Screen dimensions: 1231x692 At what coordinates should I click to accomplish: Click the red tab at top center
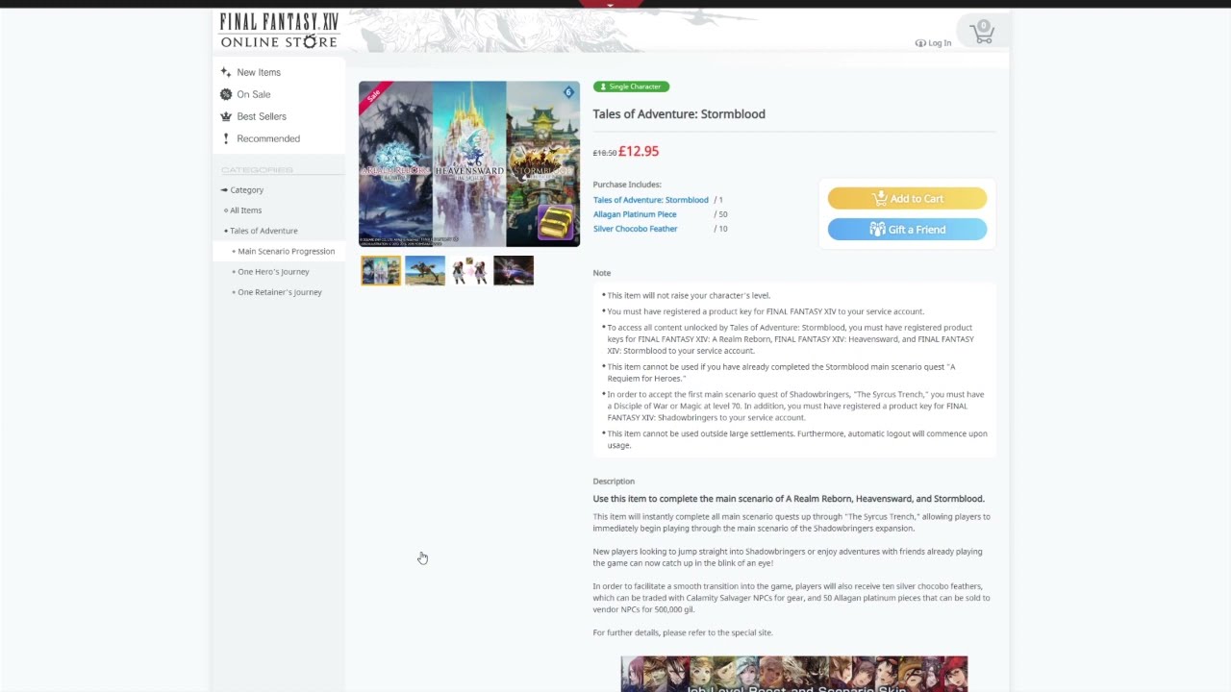pyautogui.click(x=611, y=4)
